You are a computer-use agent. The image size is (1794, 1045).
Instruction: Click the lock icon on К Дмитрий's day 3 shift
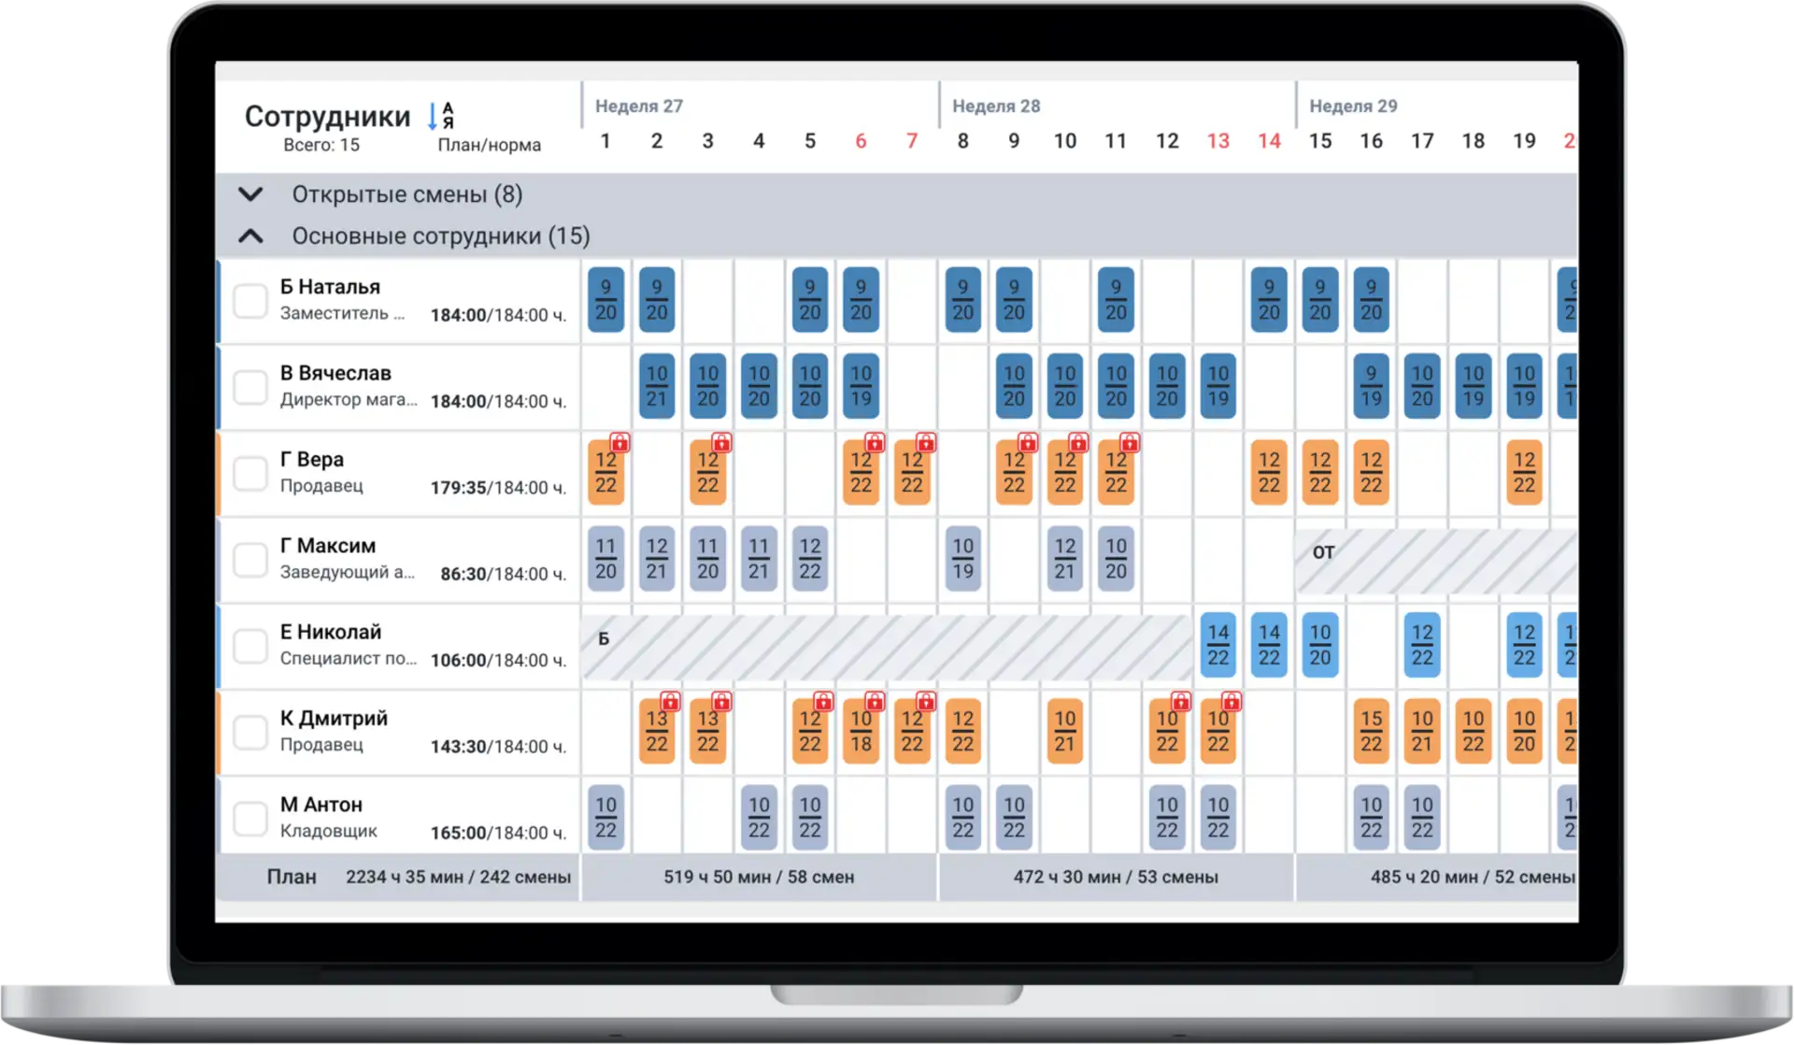coord(721,701)
